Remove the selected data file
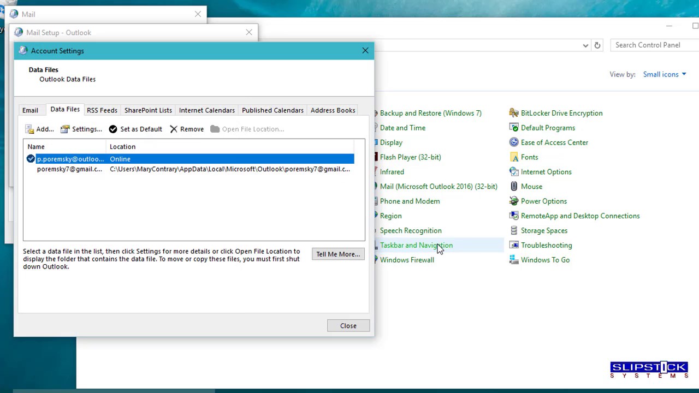 click(186, 129)
